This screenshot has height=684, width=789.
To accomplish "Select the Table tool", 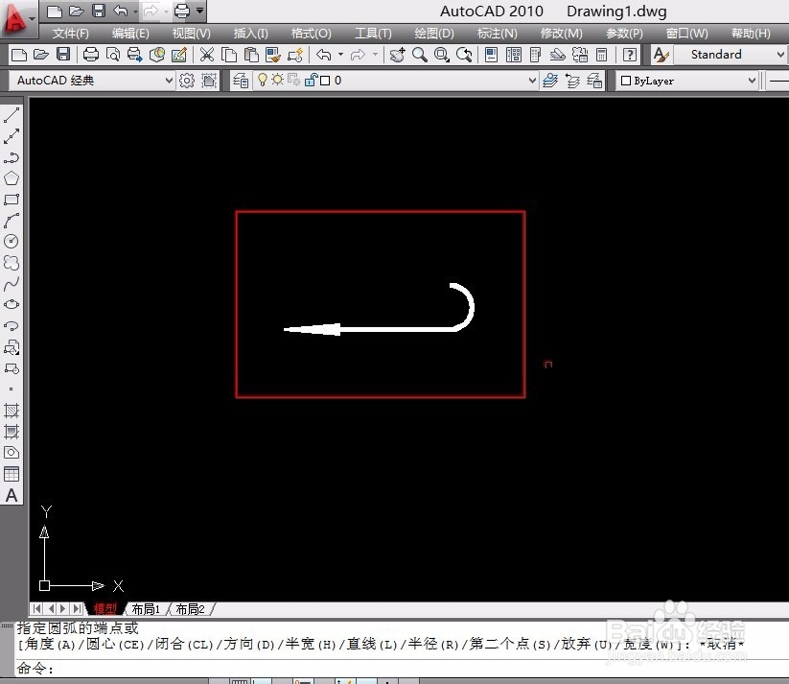I will pos(12,474).
